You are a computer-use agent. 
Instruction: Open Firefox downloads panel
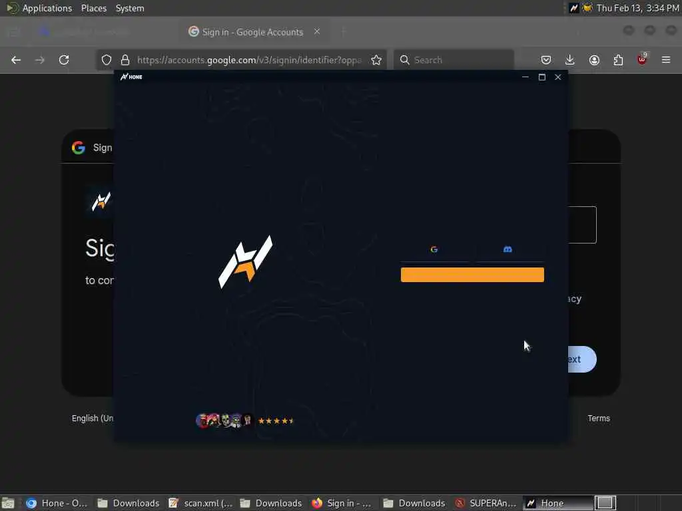pos(570,60)
